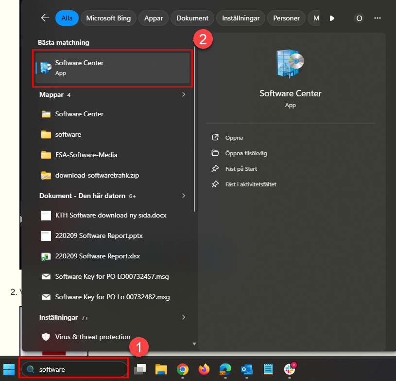Open Microsoft Edge from taskbar
The height and width of the screenshot is (381, 396).
point(225,369)
